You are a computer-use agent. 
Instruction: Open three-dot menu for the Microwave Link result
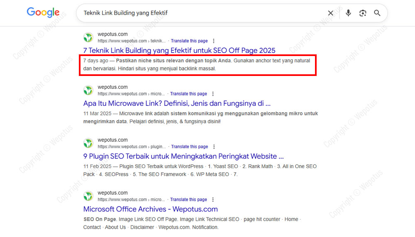(x=213, y=94)
